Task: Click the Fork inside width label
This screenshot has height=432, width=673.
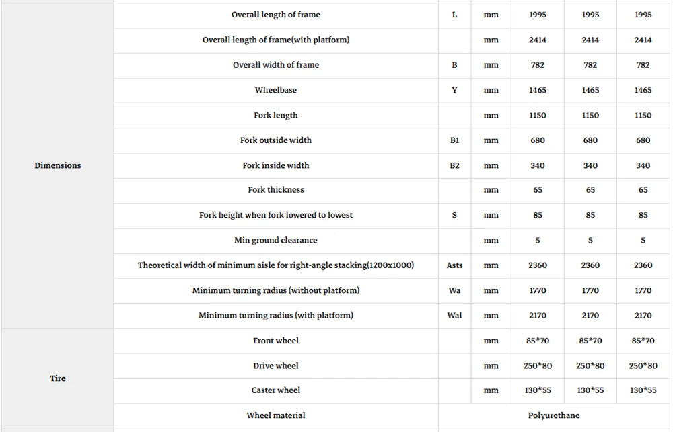Action: click(x=275, y=165)
